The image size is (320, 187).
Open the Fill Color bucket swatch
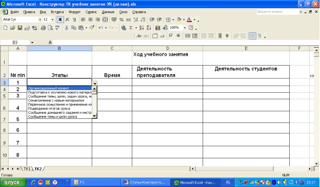(x=179, y=19)
